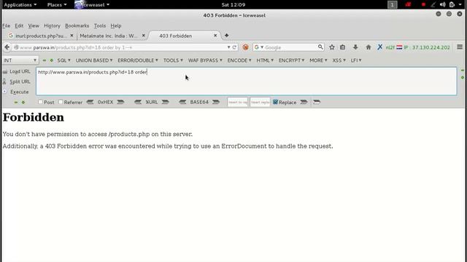
Task: Select the 403 Forbidden tab
Action: (185, 36)
